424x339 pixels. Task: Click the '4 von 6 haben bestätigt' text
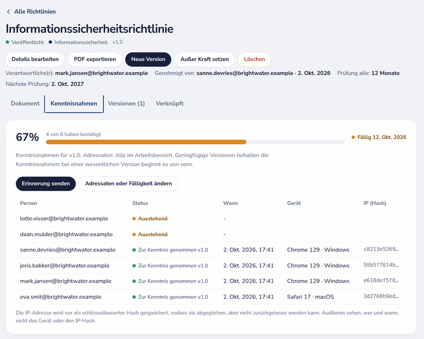73,134
